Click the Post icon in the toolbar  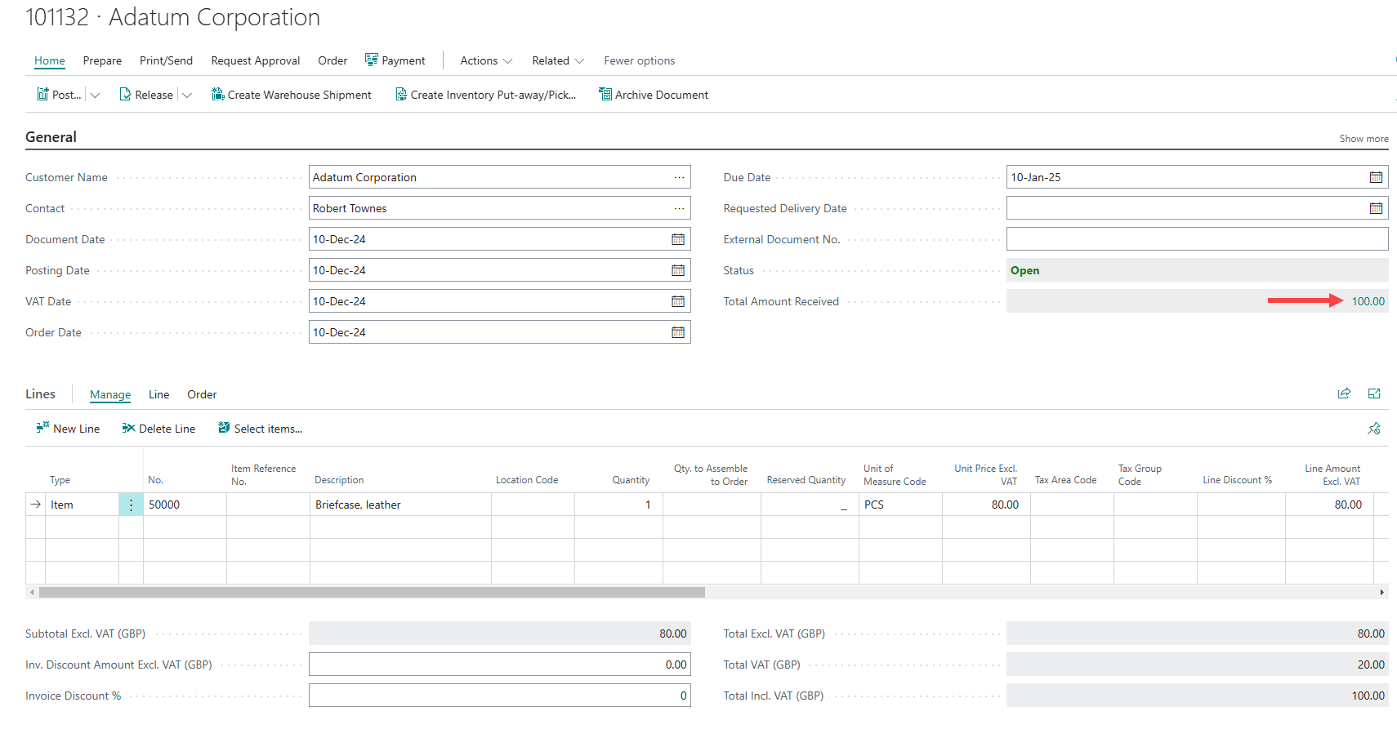pyautogui.click(x=42, y=95)
